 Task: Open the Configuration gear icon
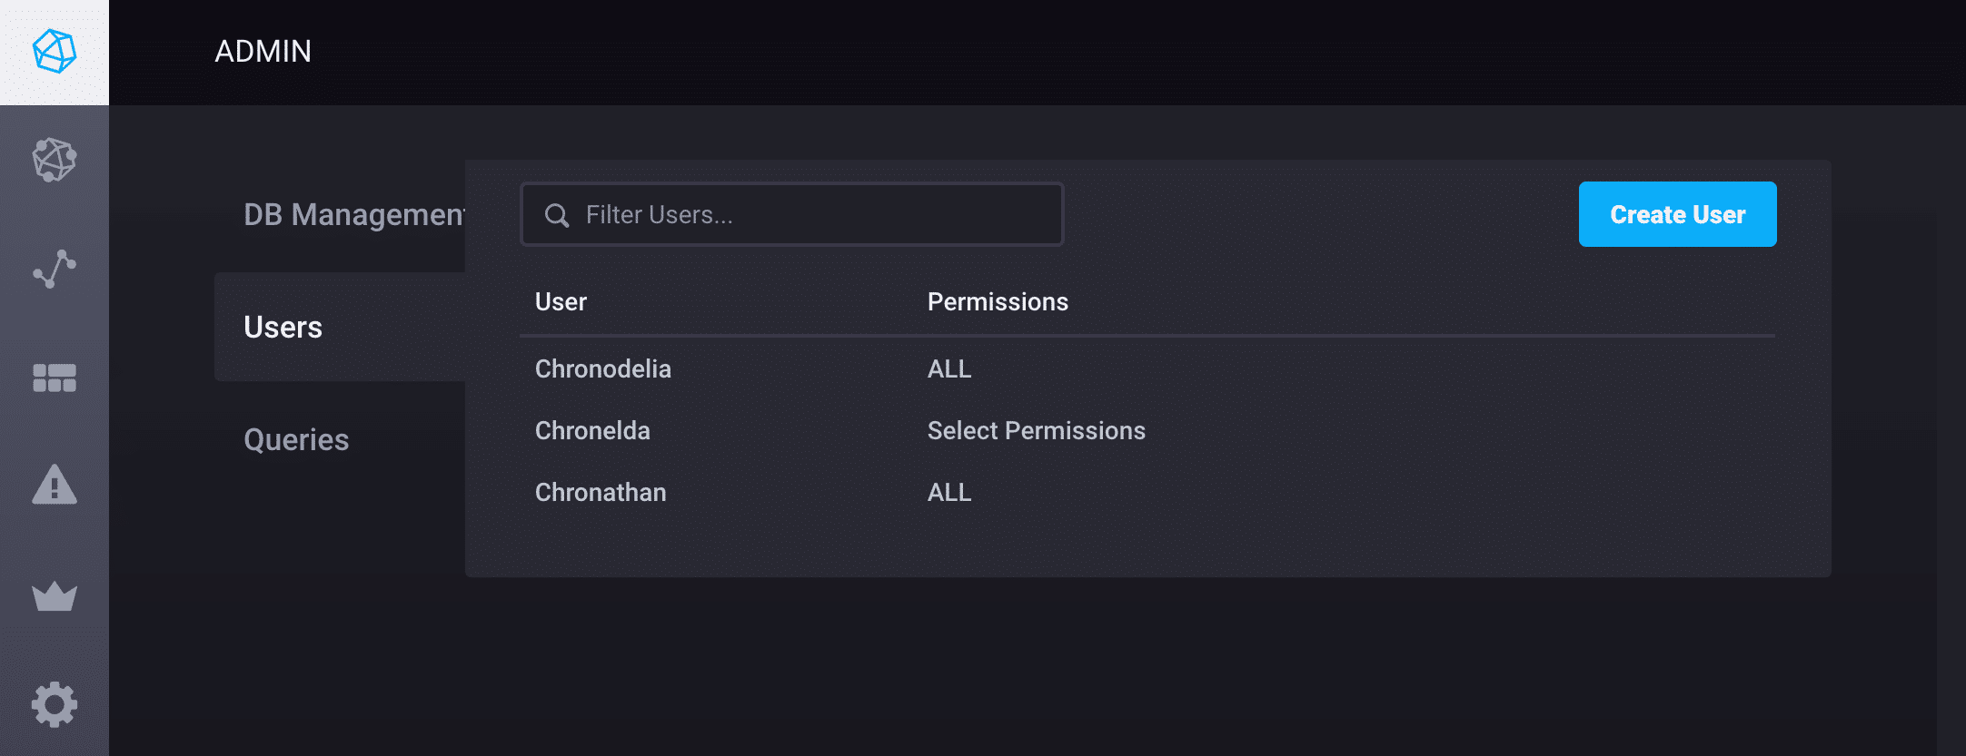[55, 704]
